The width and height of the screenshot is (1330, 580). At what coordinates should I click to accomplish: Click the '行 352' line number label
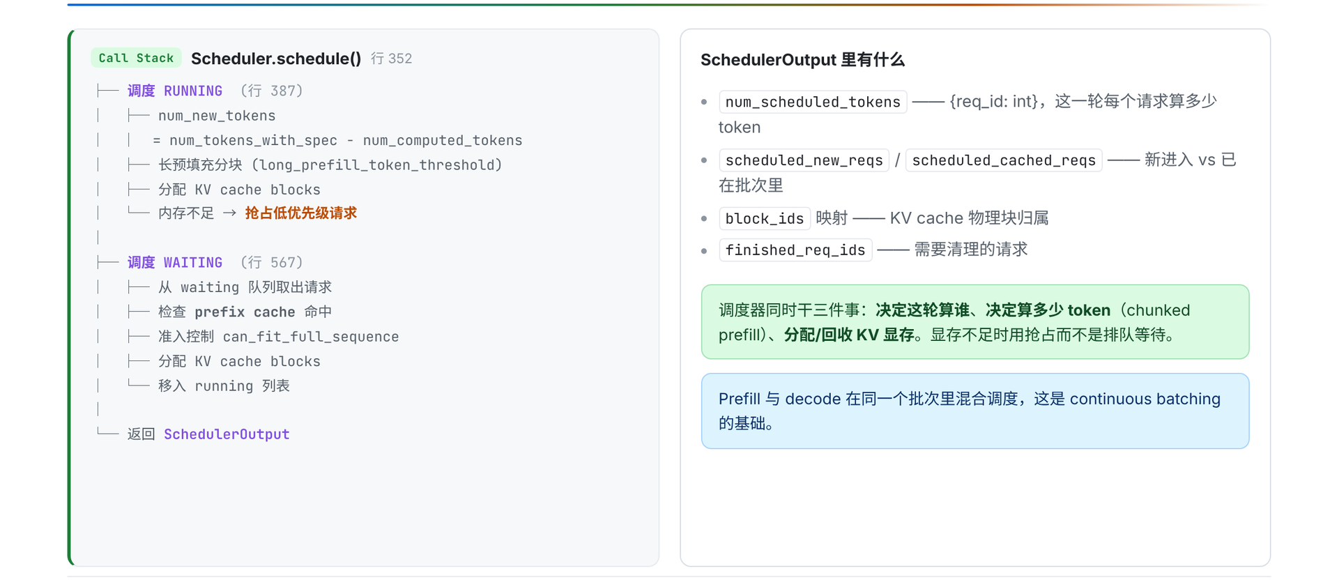pyautogui.click(x=391, y=59)
